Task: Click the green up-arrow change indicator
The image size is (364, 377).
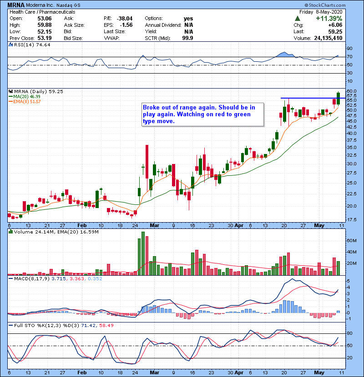Action: tap(298, 19)
